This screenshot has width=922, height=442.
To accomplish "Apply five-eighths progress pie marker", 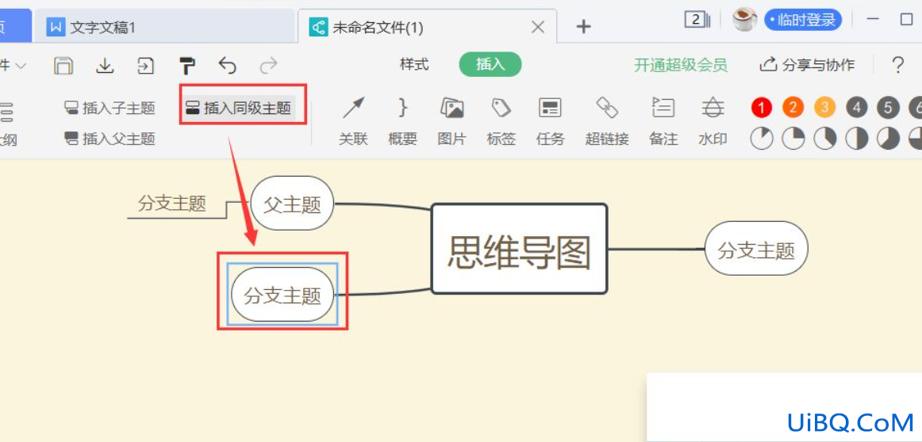I will (x=888, y=139).
